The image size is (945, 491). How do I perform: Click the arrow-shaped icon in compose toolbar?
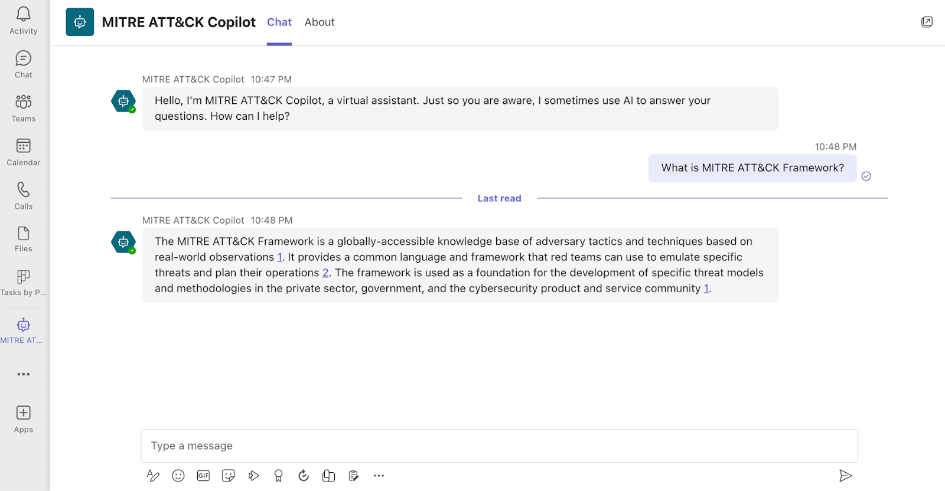(x=253, y=476)
